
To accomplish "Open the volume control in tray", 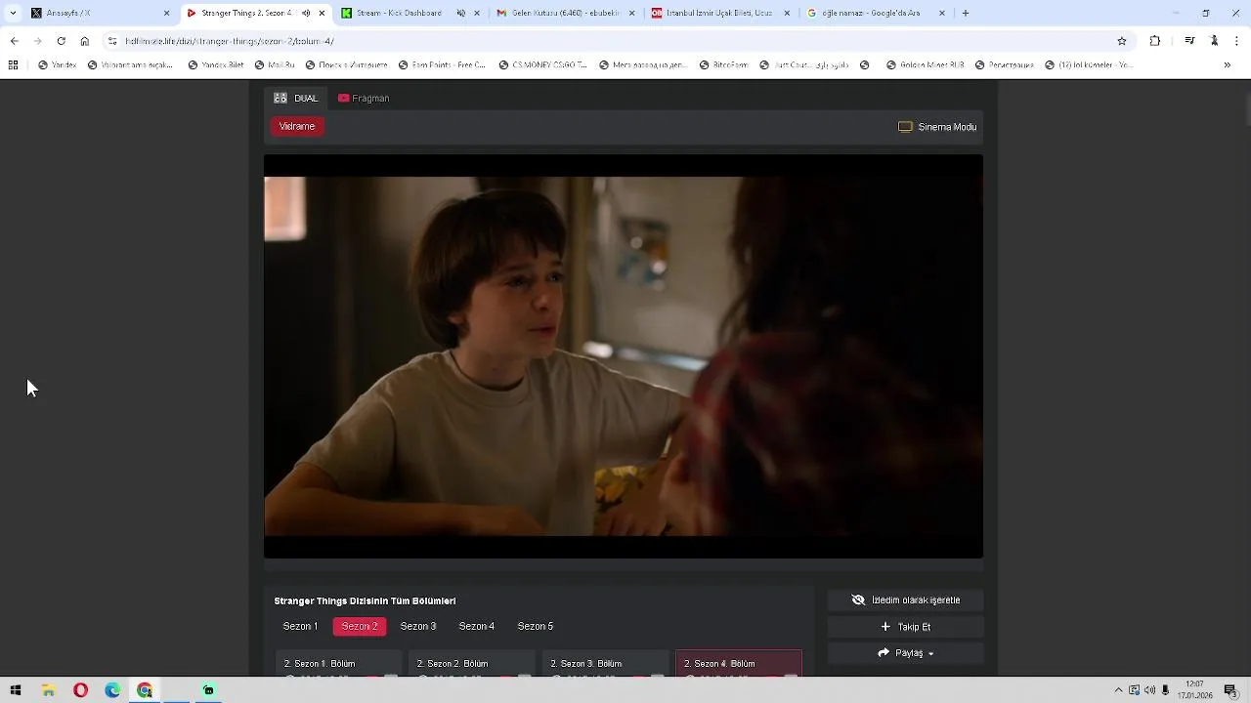I will pyautogui.click(x=1149, y=690).
